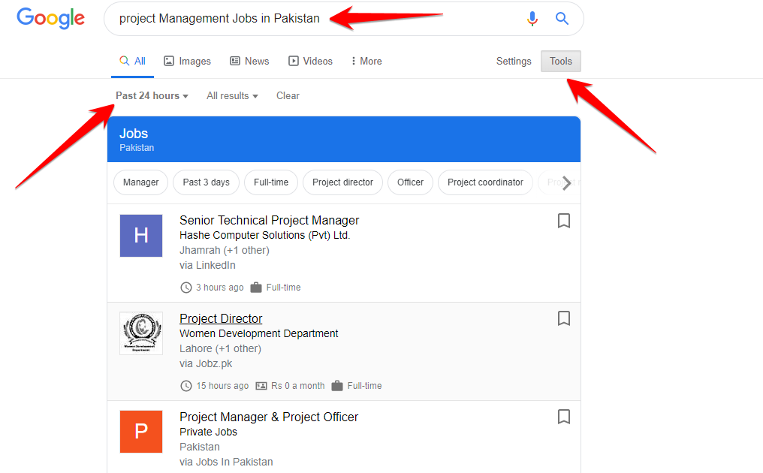Click the H logo for Hashe Computer Solutions

[x=141, y=236]
